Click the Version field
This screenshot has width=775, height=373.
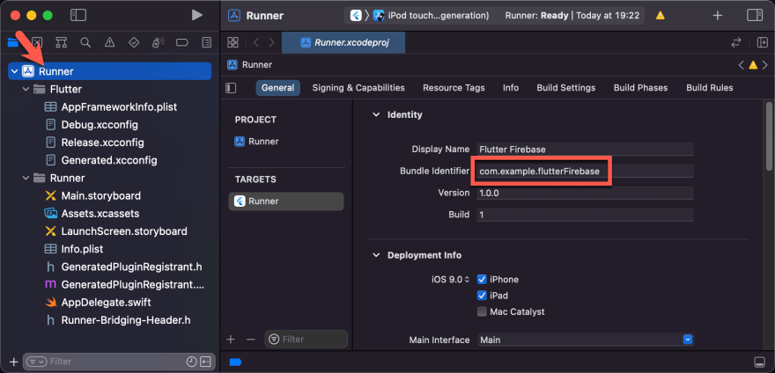[586, 194]
